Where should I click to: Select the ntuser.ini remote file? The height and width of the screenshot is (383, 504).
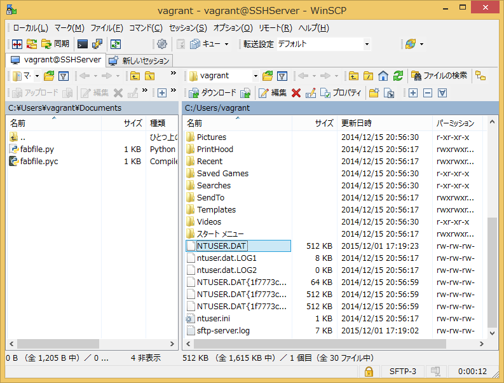[213, 319]
